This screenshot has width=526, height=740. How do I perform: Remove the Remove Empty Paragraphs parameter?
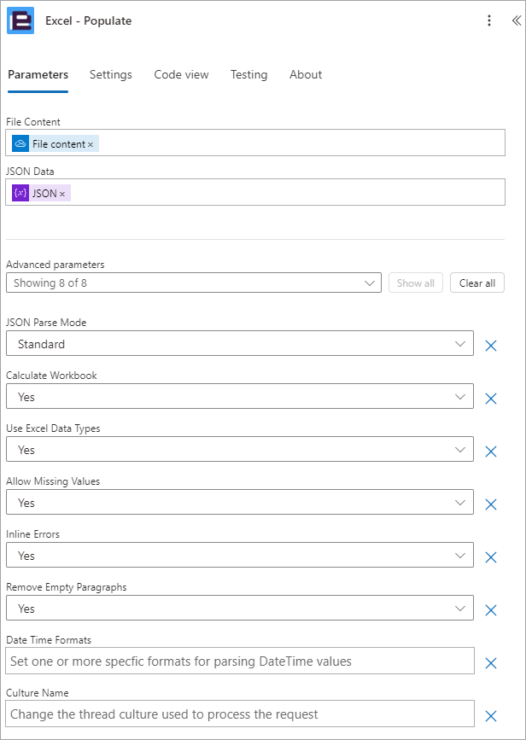[x=491, y=609]
